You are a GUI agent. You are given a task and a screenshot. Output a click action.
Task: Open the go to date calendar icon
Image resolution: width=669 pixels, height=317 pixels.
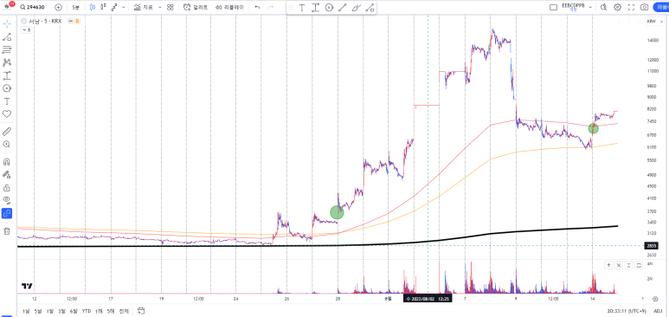click(142, 311)
